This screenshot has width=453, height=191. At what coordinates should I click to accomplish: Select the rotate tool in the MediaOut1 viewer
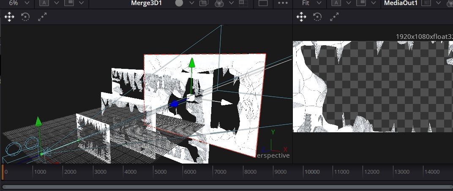(x=317, y=17)
